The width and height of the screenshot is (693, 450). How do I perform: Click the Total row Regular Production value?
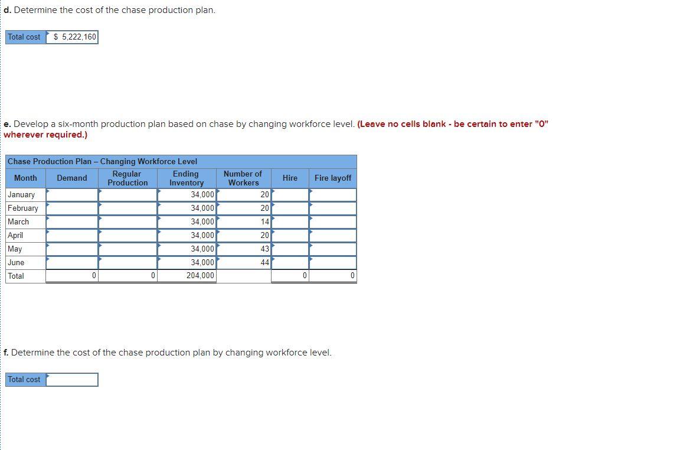click(128, 276)
